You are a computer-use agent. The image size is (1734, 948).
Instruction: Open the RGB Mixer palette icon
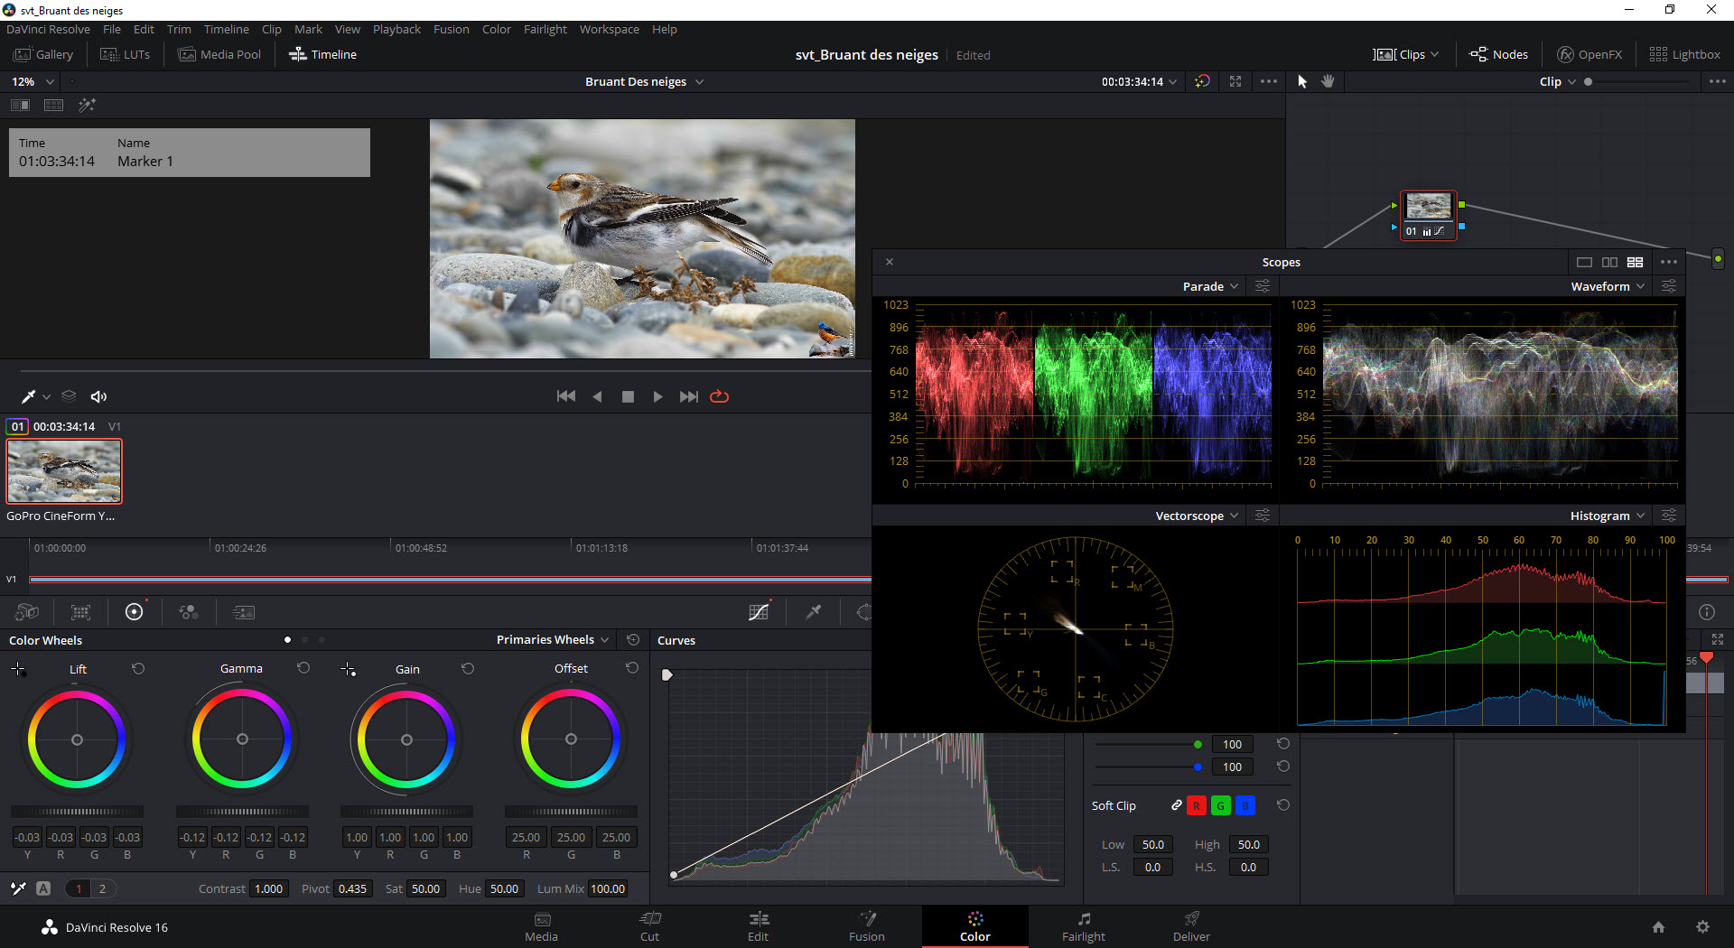(x=188, y=612)
